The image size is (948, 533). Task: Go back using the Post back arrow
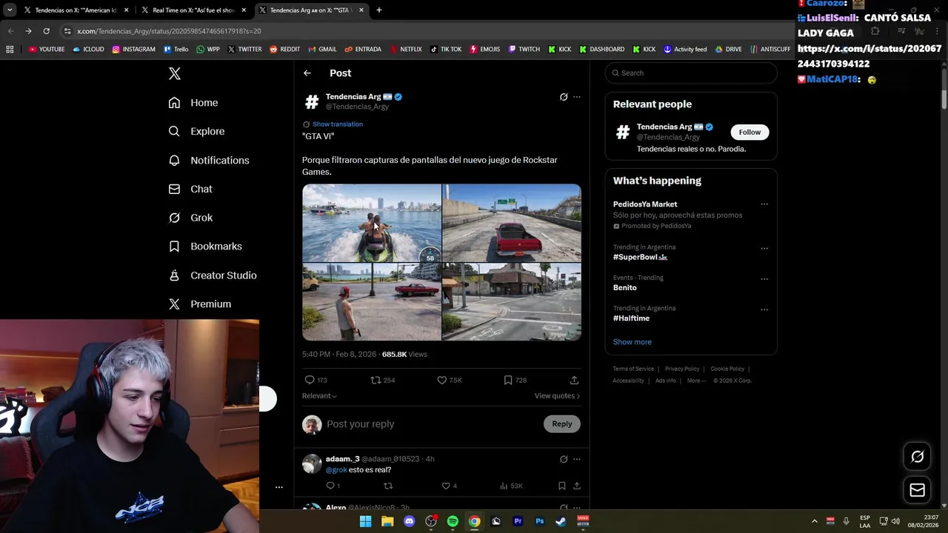pyautogui.click(x=307, y=73)
